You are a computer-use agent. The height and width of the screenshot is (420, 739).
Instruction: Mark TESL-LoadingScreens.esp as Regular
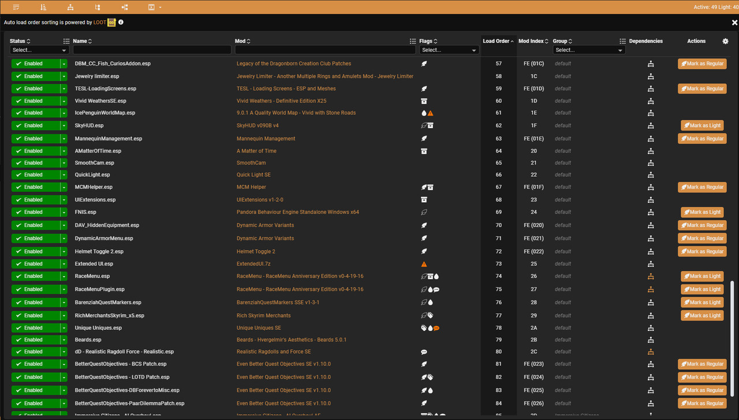[702, 89]
